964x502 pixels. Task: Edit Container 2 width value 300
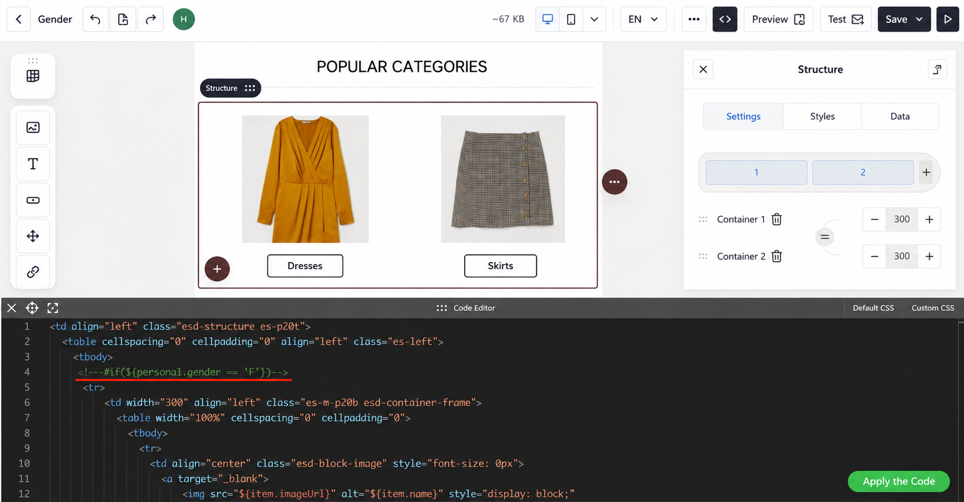pyautogui.click(x=902, y=256)
